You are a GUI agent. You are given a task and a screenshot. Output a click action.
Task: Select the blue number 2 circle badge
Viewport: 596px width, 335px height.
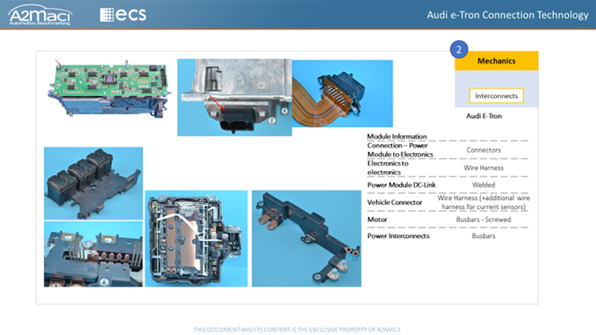tap(459, 49)
